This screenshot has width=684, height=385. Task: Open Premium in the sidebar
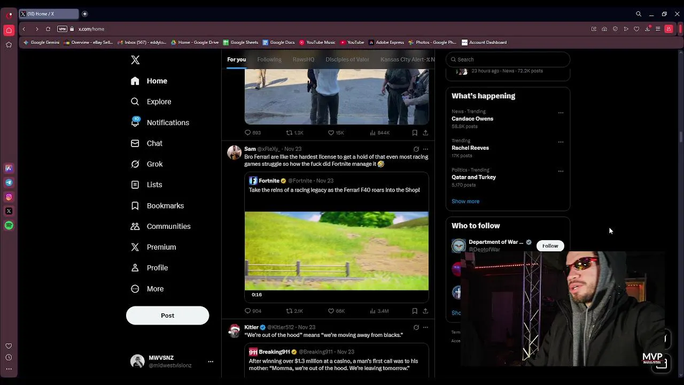tap(153, 247)
